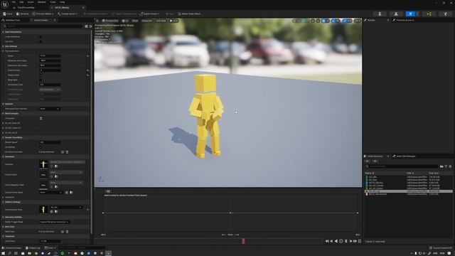Screen dimensions: 455x256
Task: Switch to the Asset Details tab
Action: 41,21
